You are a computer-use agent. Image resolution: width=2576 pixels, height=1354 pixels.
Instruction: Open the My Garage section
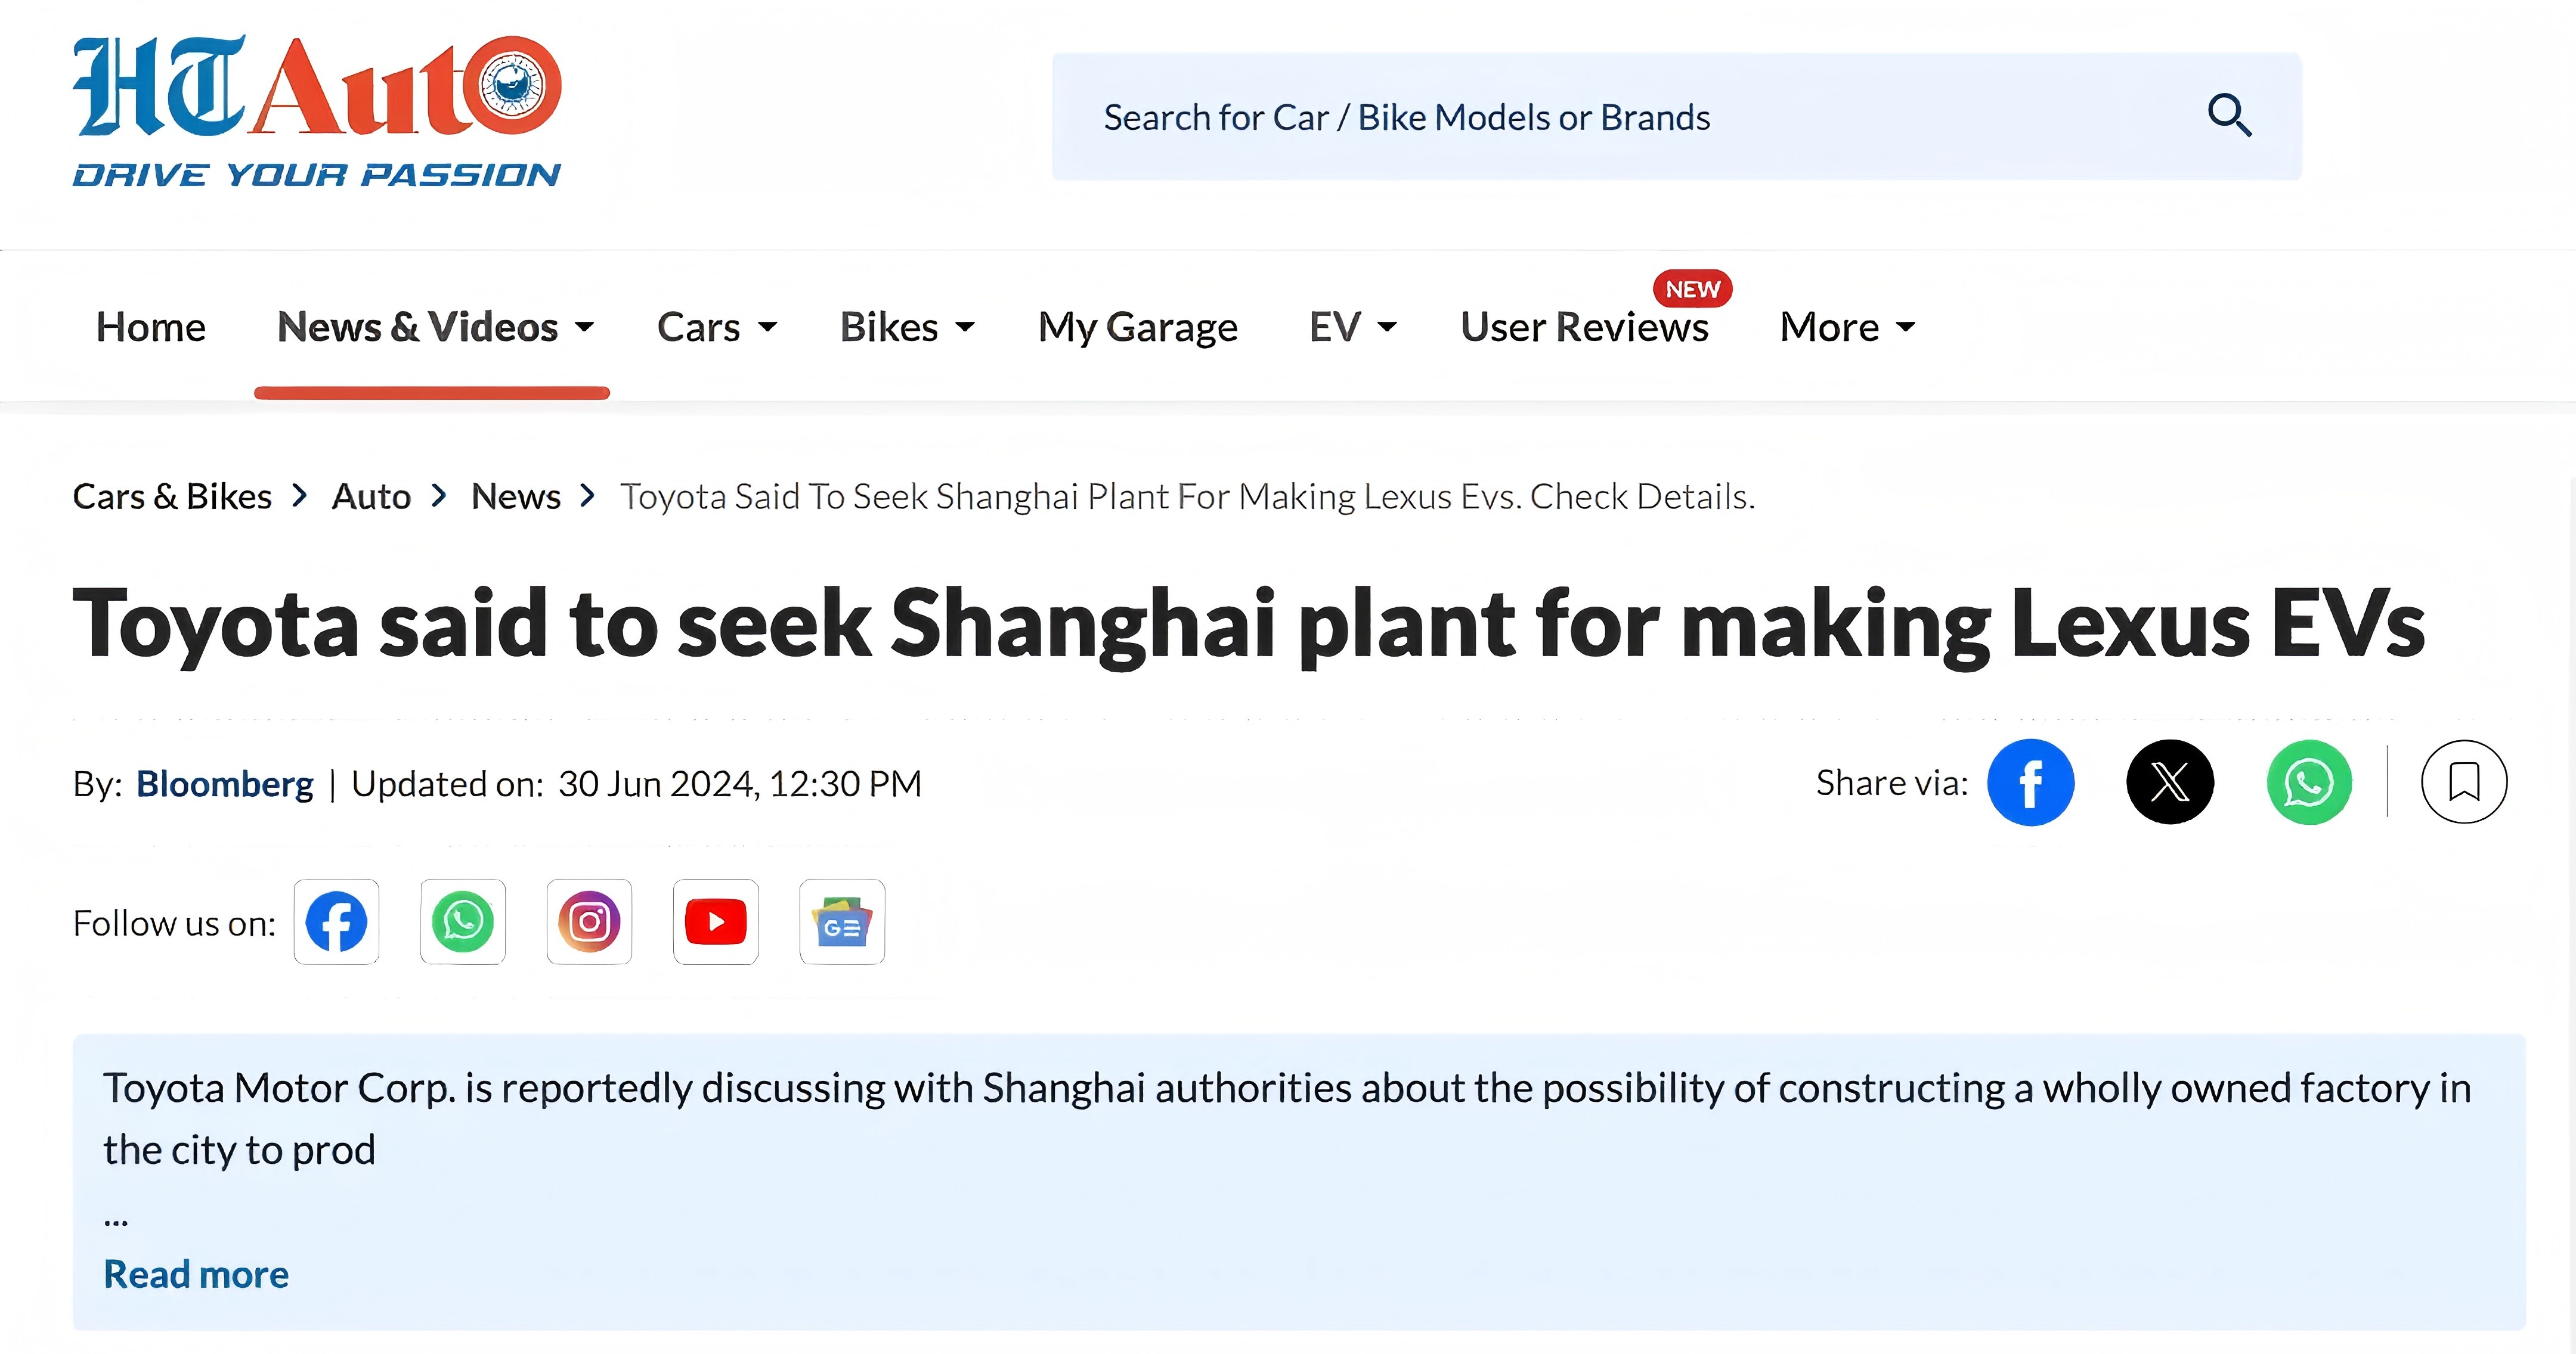pos(1138,327)
